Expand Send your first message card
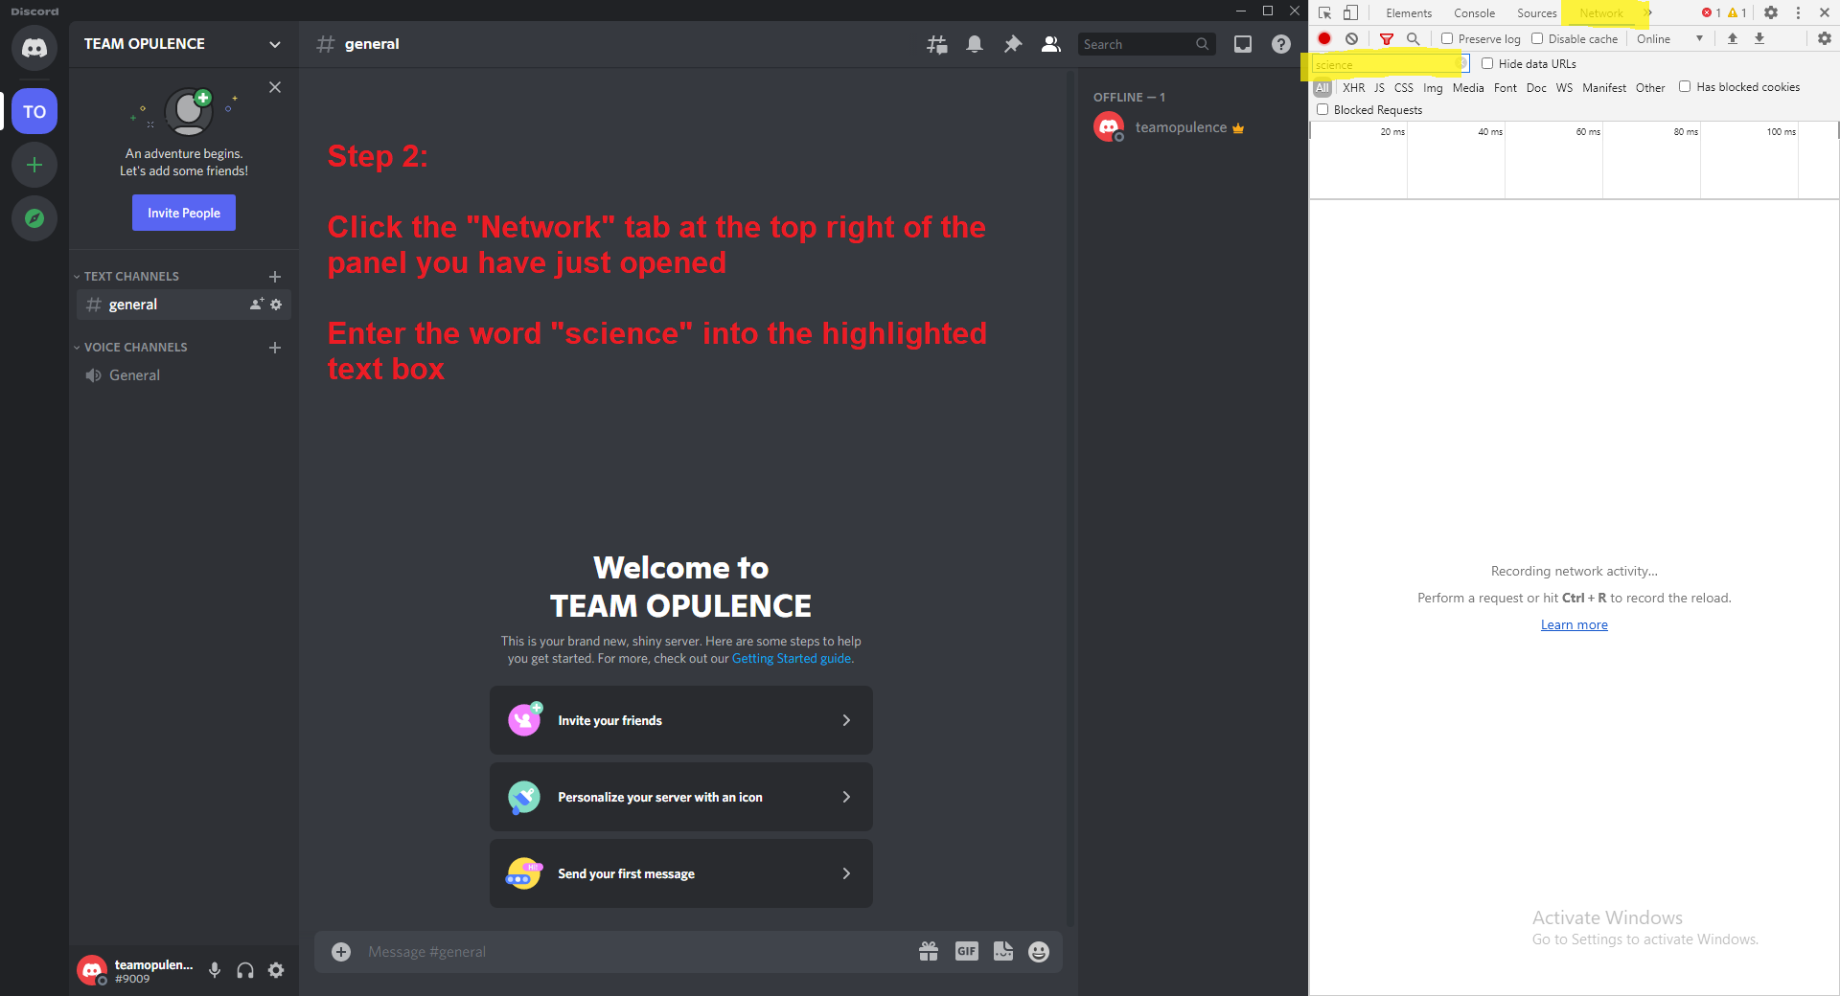 coord(681,873)
